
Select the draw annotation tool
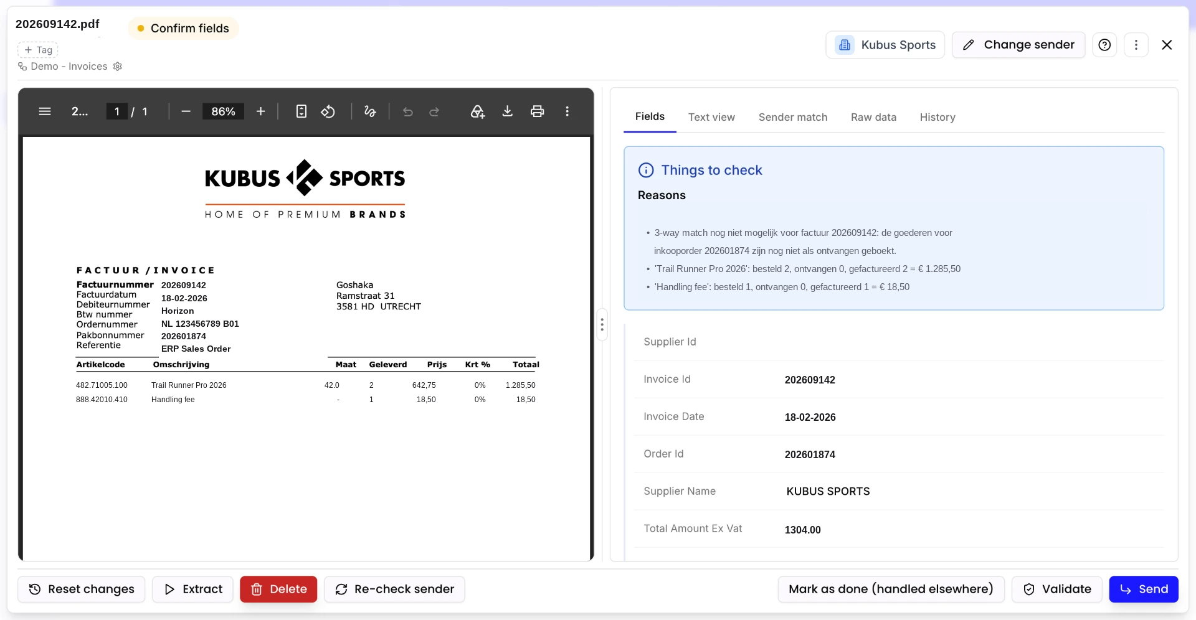(x=370, y=111)
